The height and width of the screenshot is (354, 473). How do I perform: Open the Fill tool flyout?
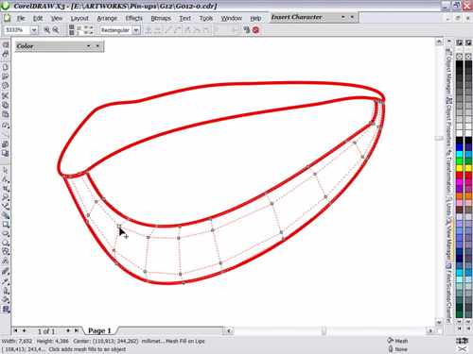(6, 299)
